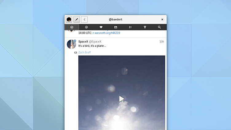
Task: Close the @baedert window
Action: [162, 19]
